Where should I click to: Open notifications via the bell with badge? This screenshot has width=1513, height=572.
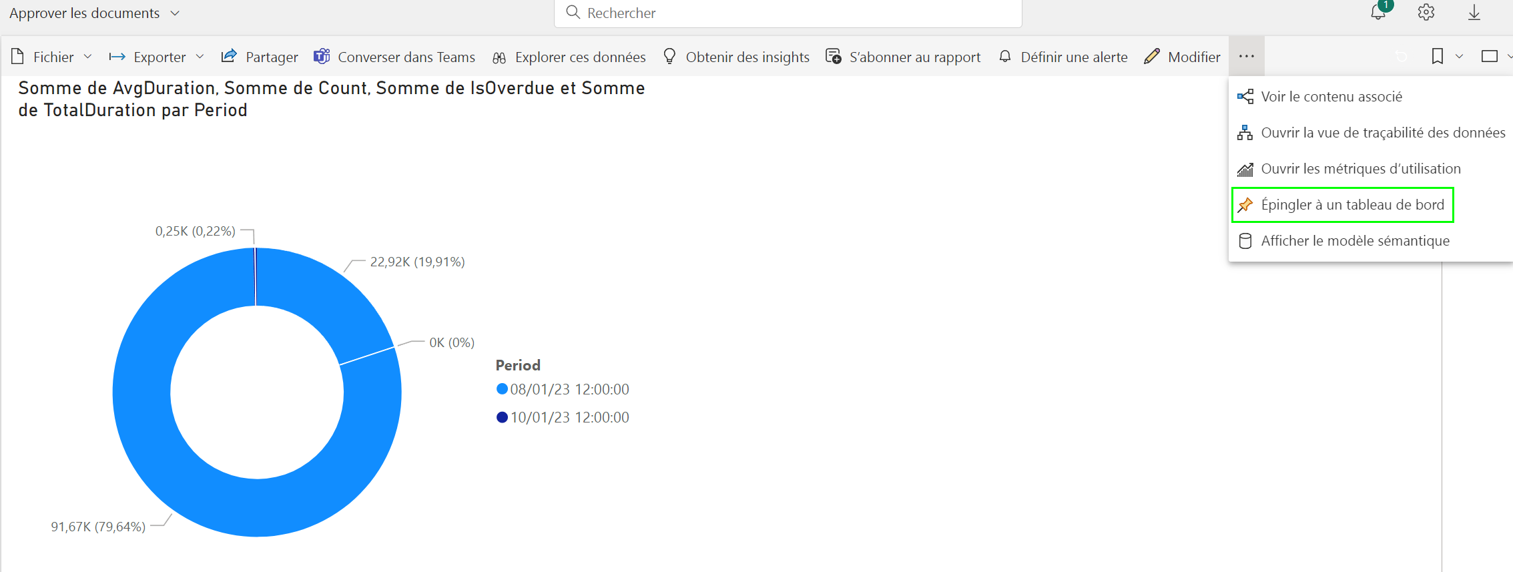click(x=1379, y=12)
